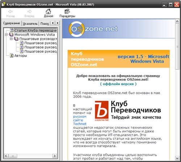Click Клуб переводчиков OSZone.net orange heading
Image resolution: width=181 pixels, height=162 pixels.
[87, 59]
